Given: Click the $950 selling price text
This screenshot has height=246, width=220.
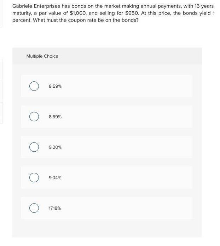Looking at the screenshot, I should (132, 13).
